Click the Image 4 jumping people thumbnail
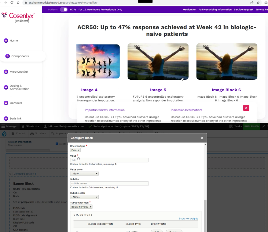The width and height of the screenshot is (268, 232). [x=98, y=61]
